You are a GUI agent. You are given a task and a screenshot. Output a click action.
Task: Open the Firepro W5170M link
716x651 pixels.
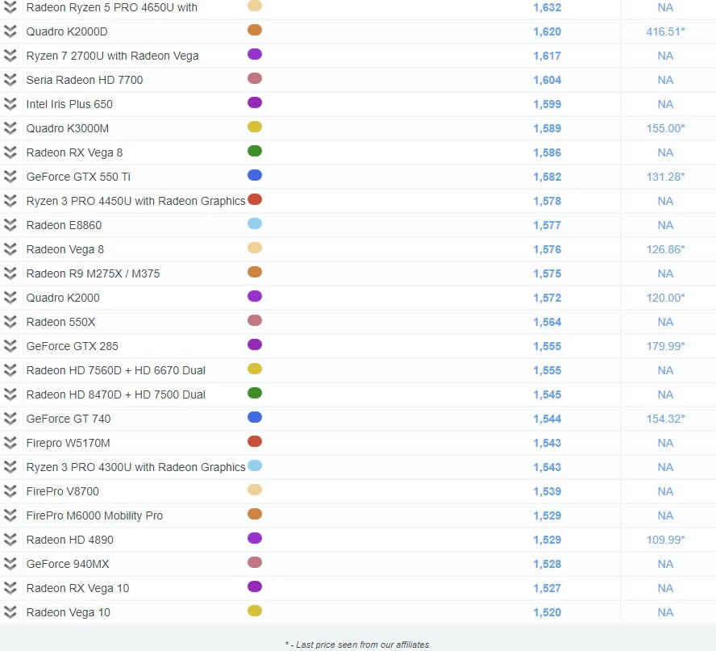[x=68, y=443]
